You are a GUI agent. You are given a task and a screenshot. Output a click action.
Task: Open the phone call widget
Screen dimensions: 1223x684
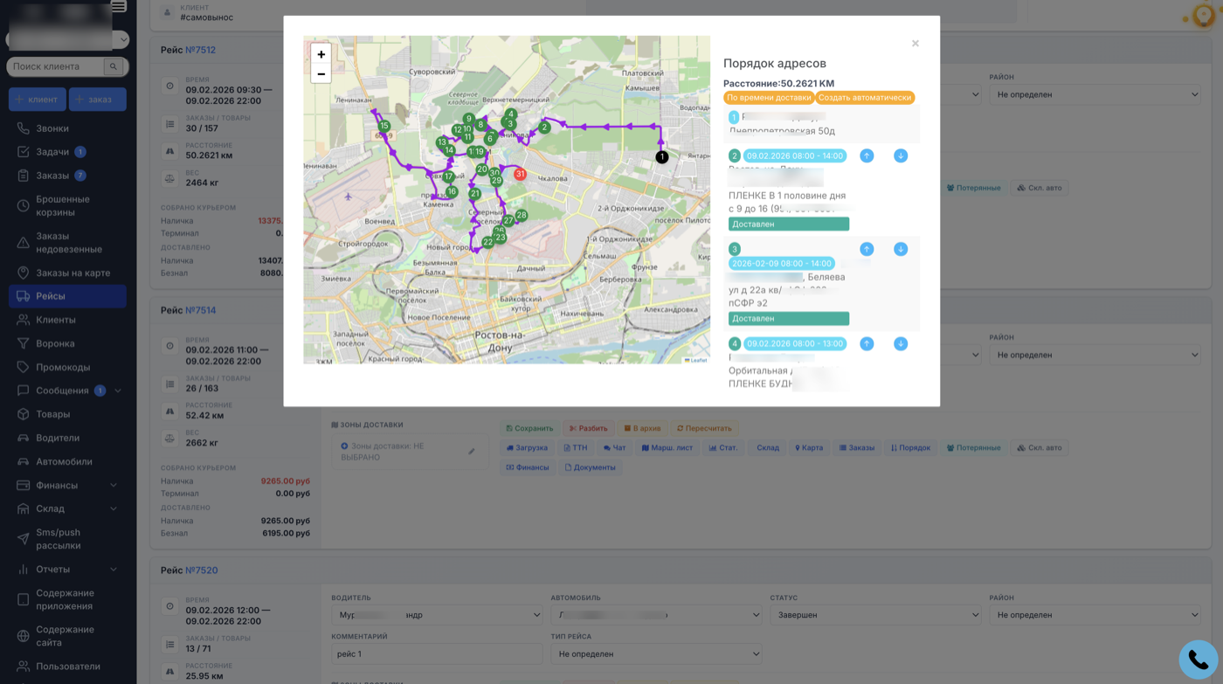tap(1198, 660)
